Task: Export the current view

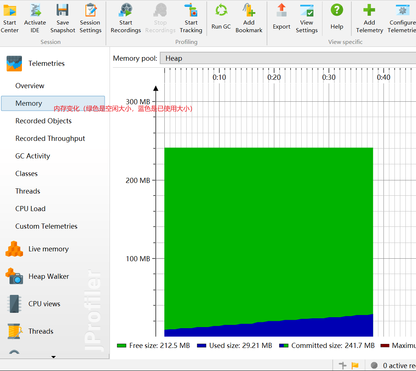Action: pyautogui.click(x=281, y=11)
